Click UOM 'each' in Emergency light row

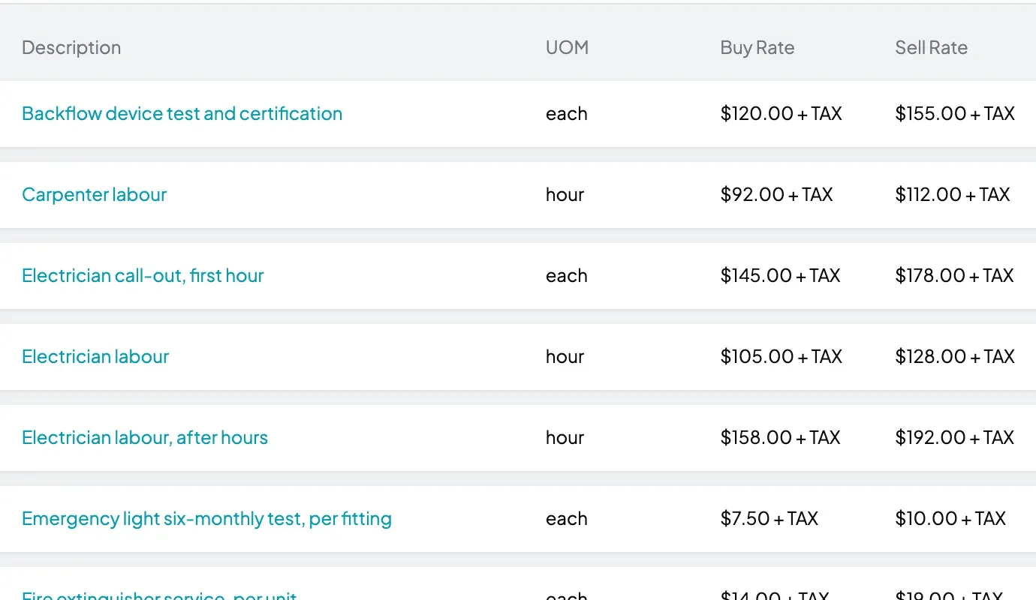click(567, 518)
